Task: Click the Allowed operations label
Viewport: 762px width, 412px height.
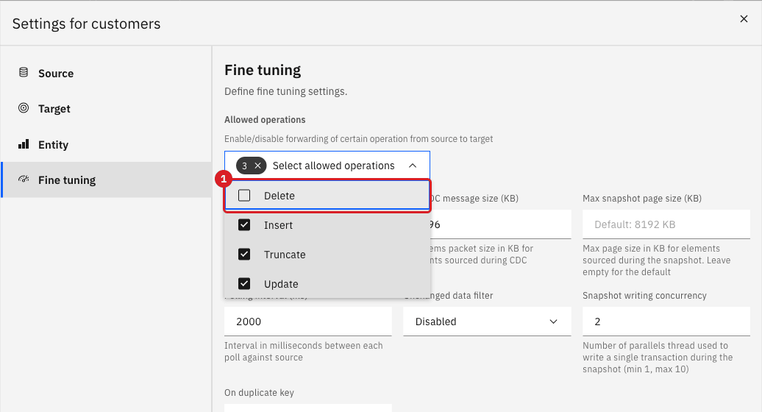Action: 265,119
